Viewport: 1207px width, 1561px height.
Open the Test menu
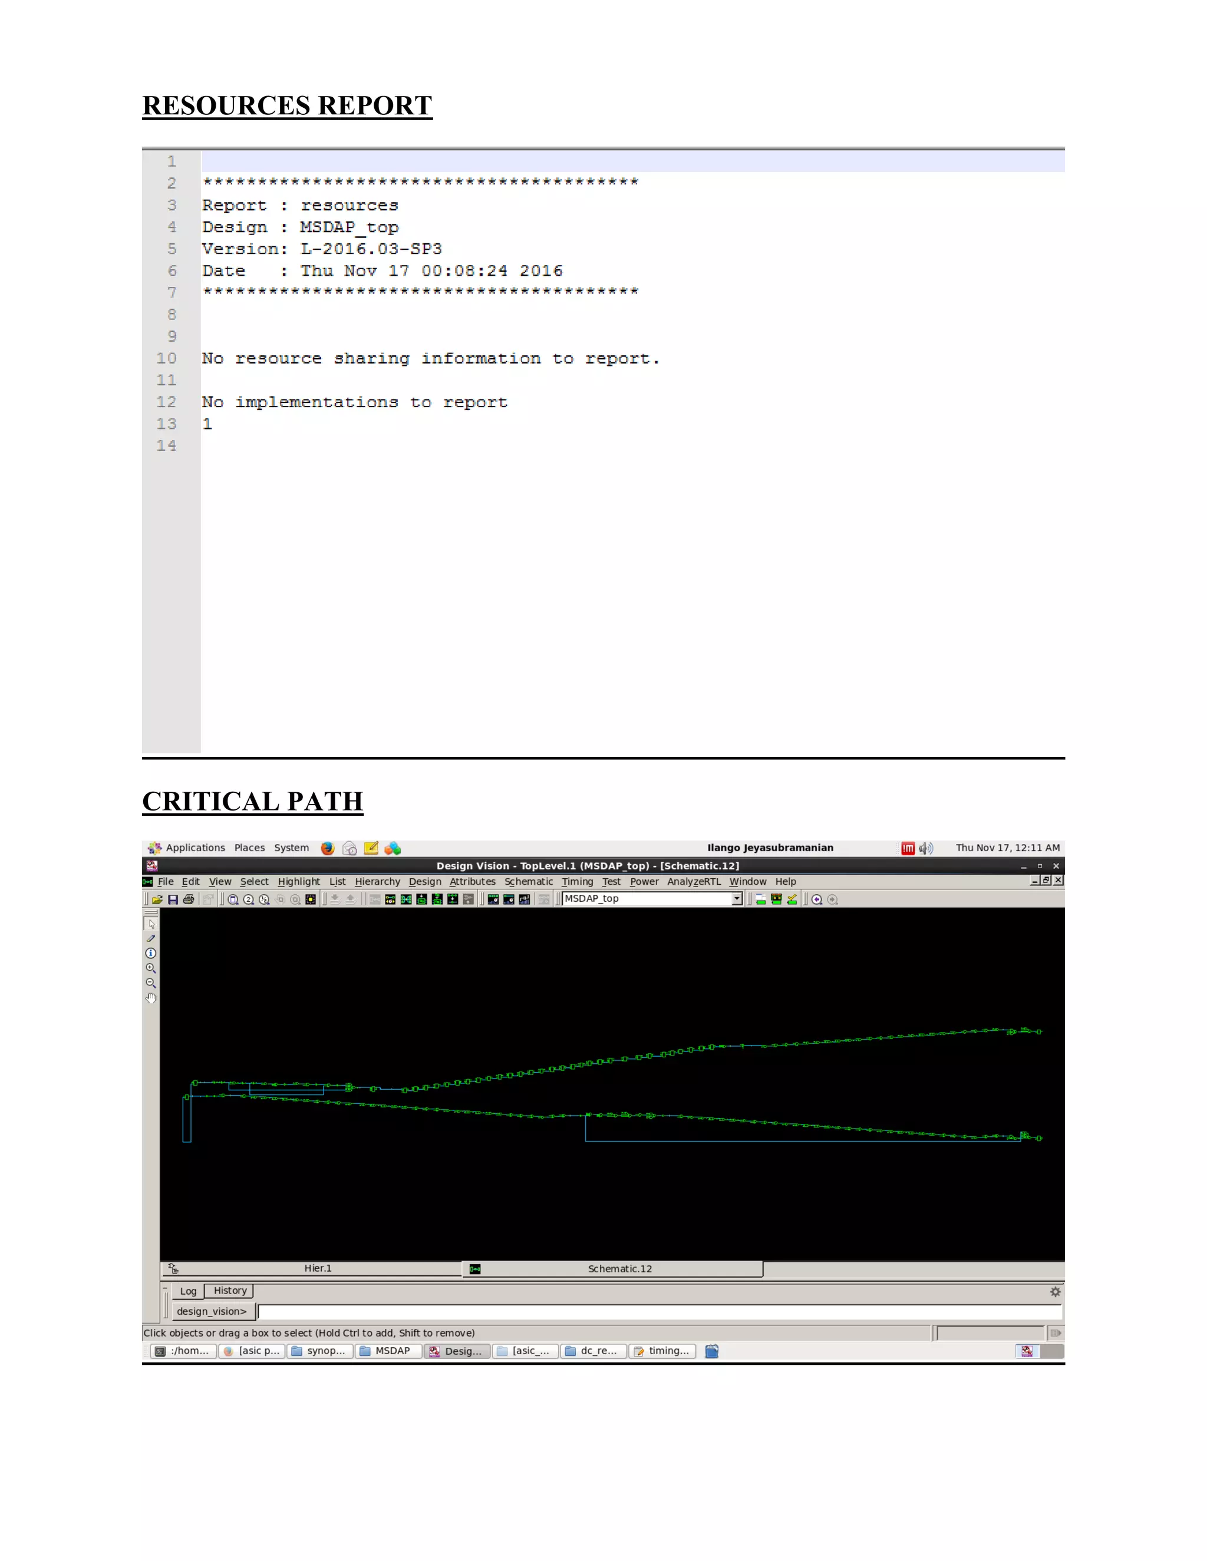611,882
